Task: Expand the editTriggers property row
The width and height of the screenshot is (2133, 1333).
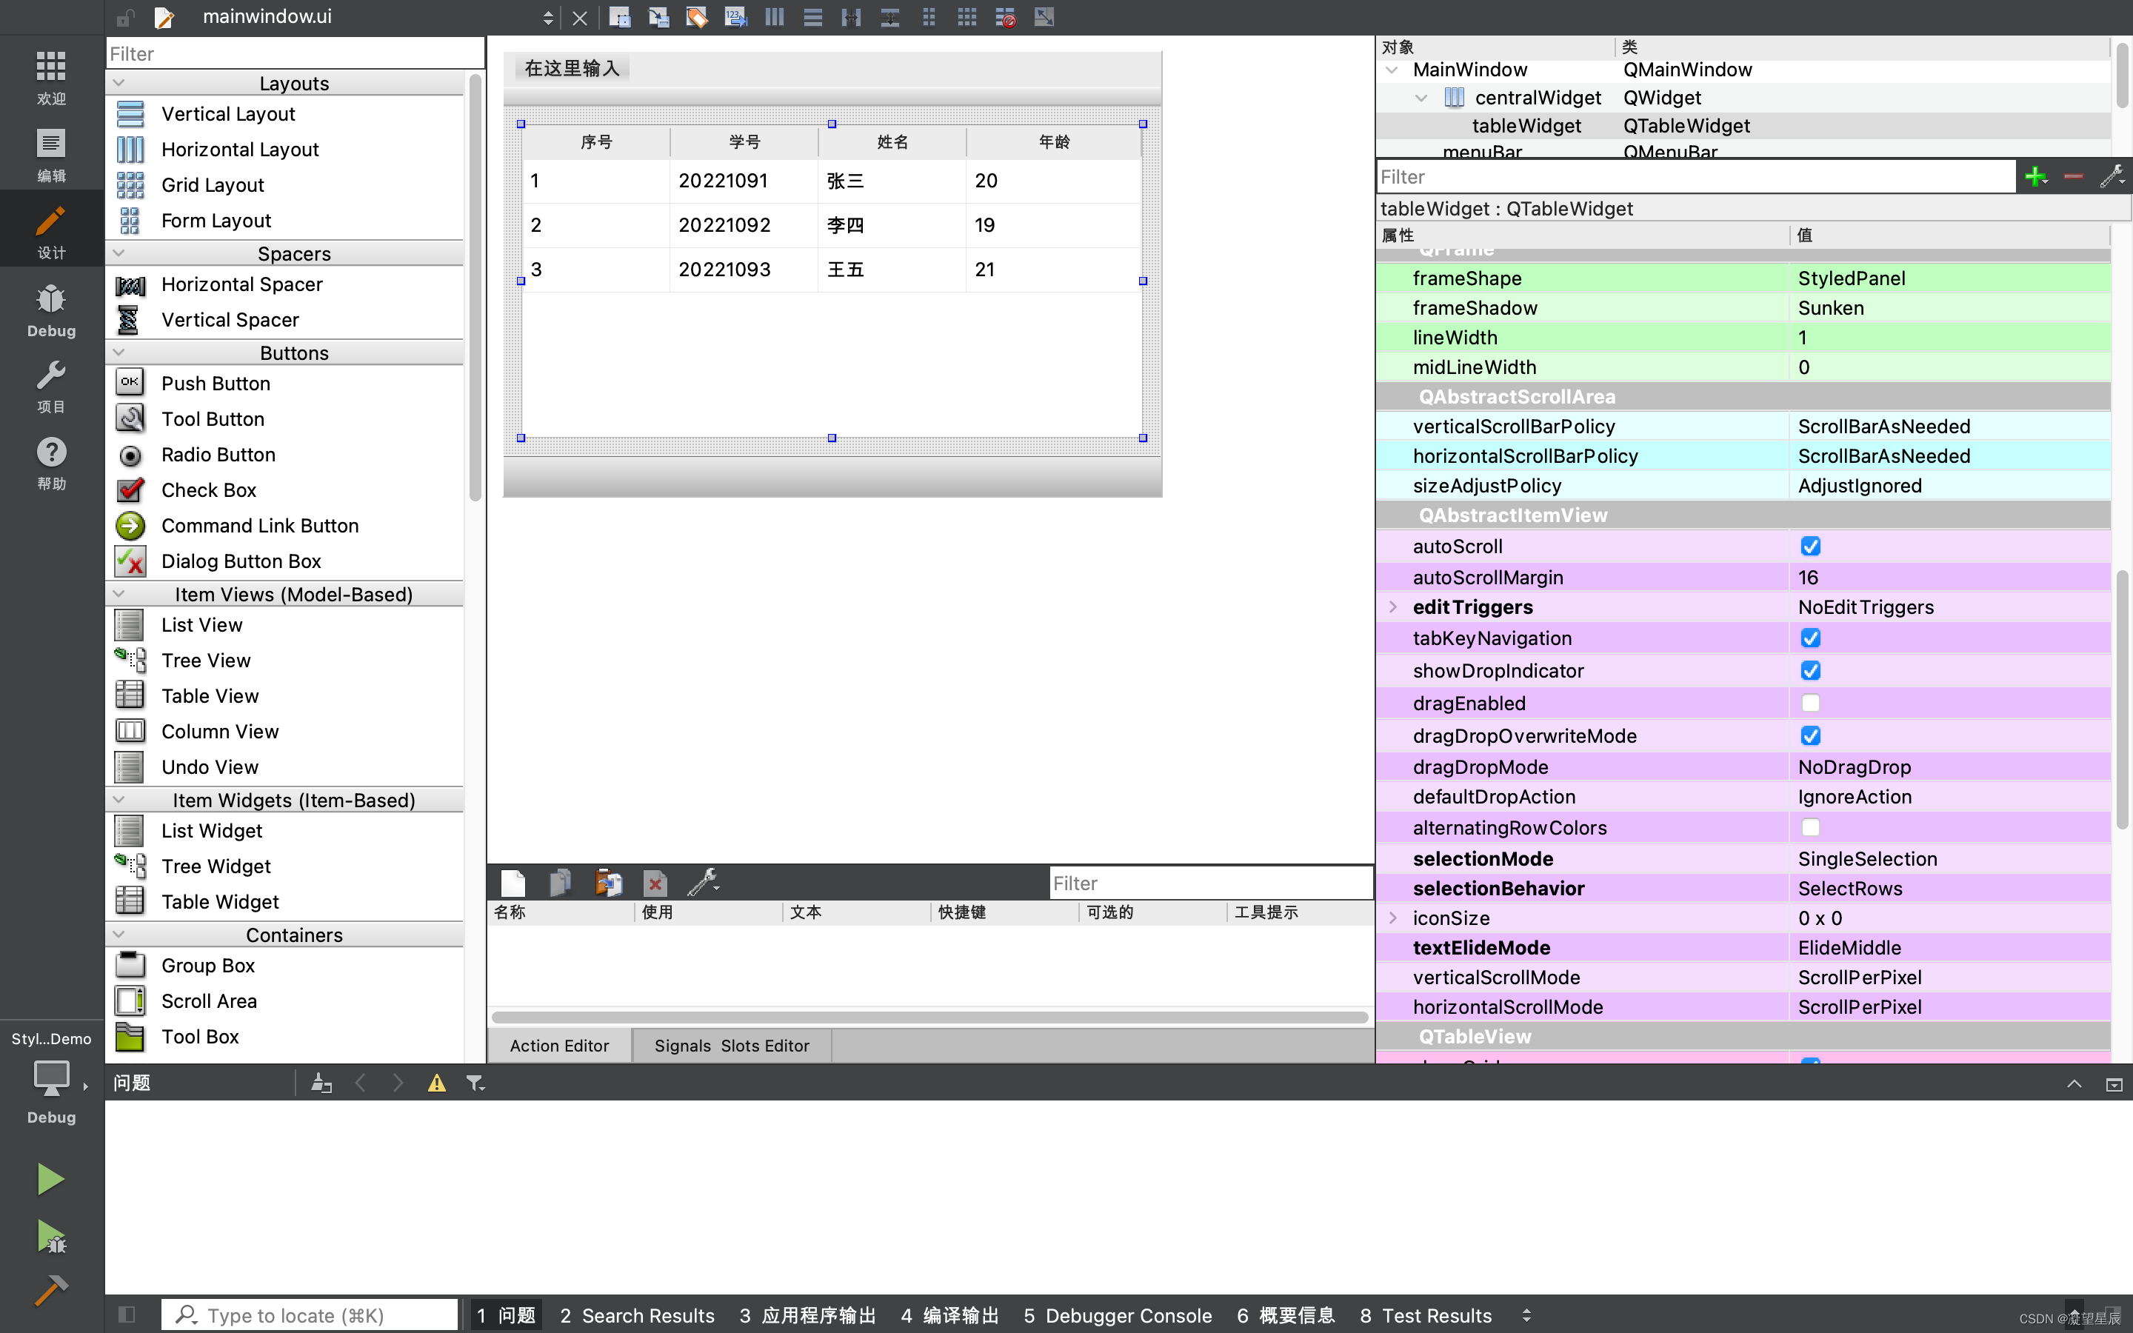Action: tap(1392, 607)
